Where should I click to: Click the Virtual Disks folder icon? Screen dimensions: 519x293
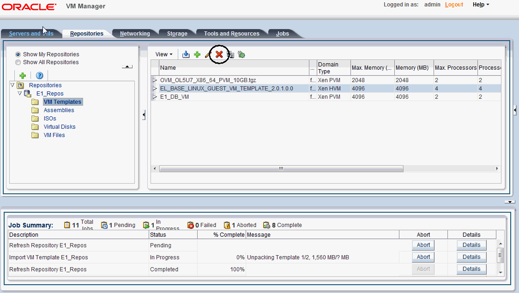35,126
